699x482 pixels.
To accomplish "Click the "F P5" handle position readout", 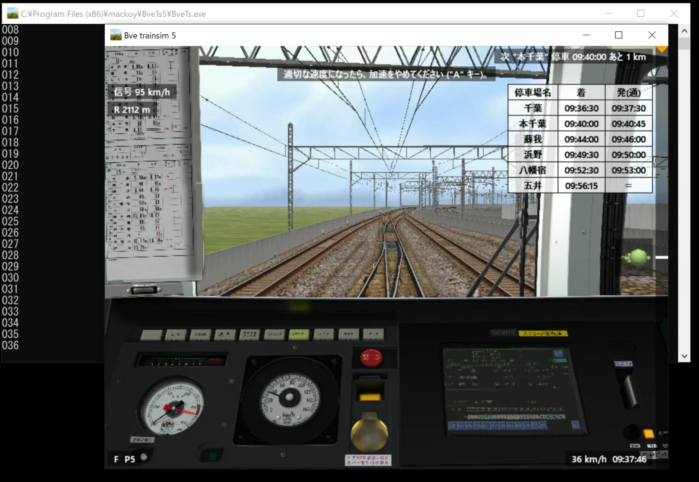I will [124, 459].
